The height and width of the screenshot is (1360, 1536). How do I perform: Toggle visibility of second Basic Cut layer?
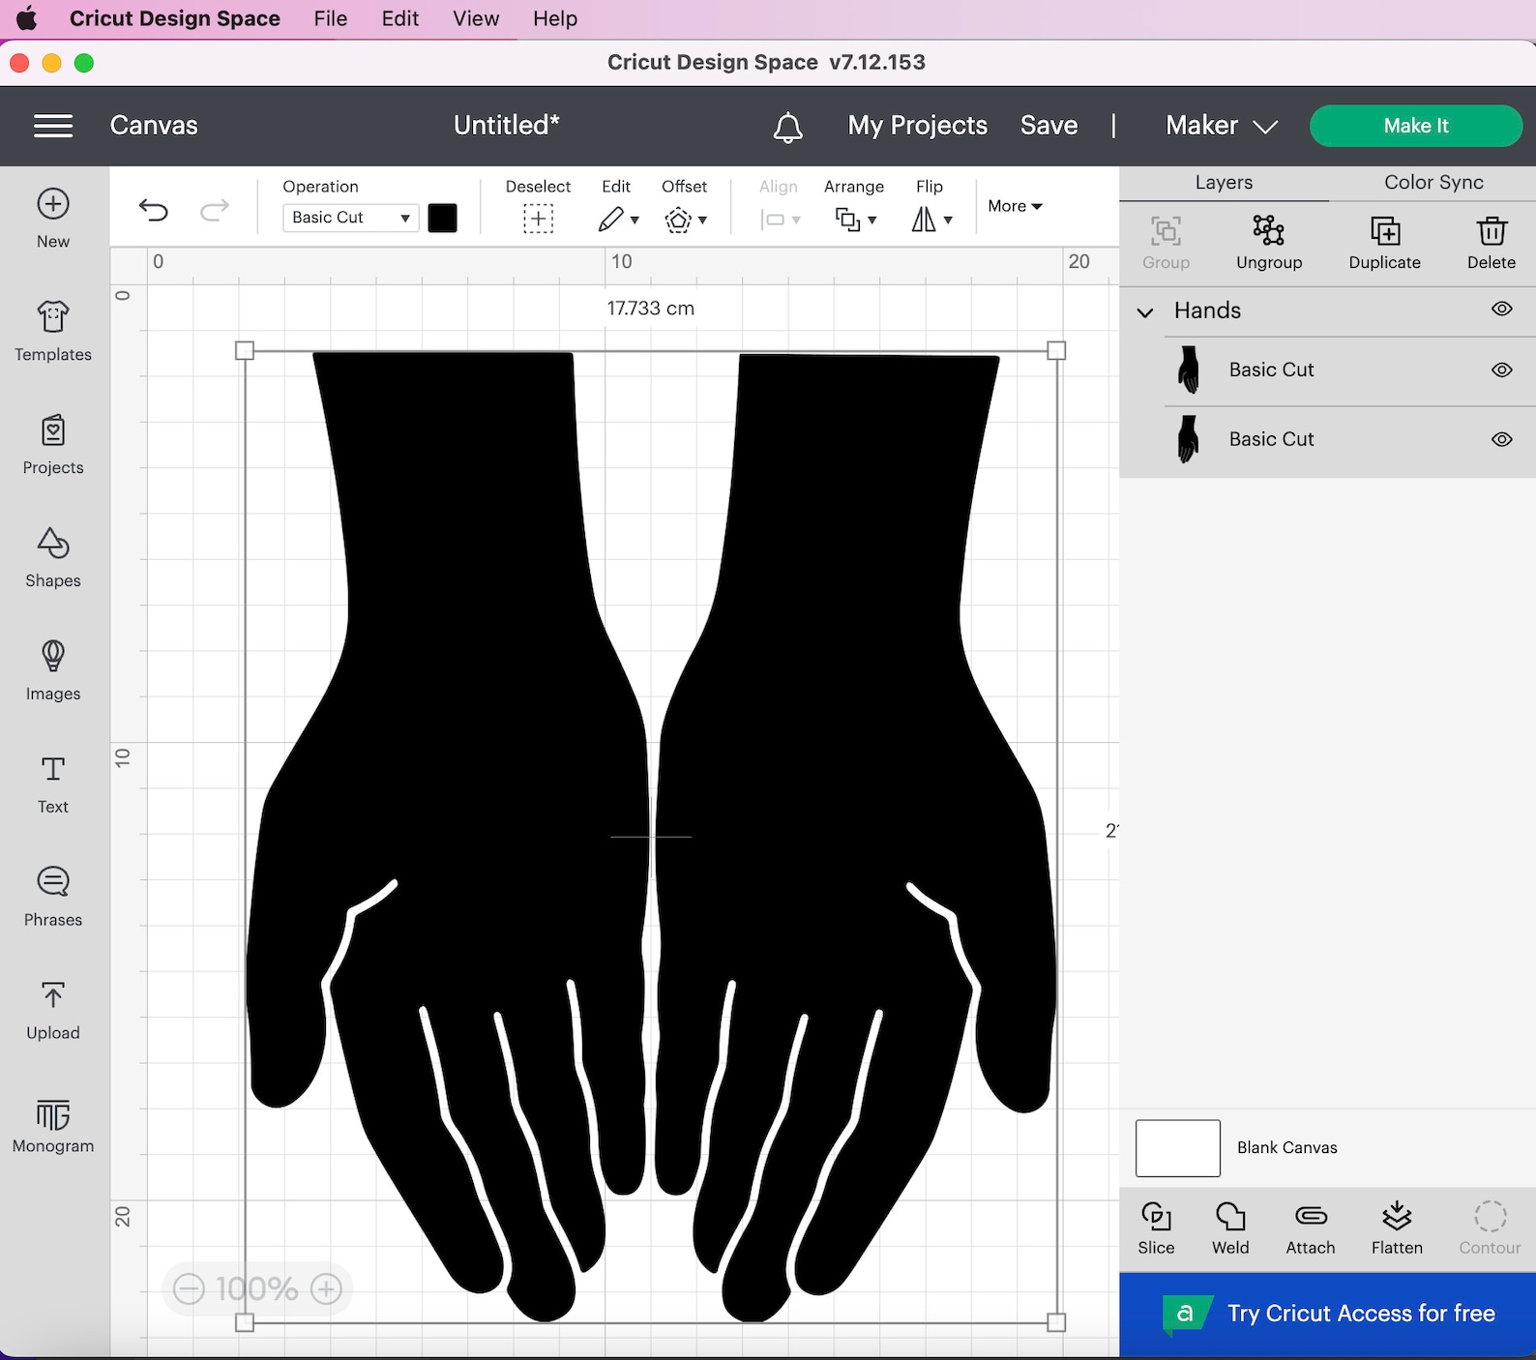coord(1501,439)
